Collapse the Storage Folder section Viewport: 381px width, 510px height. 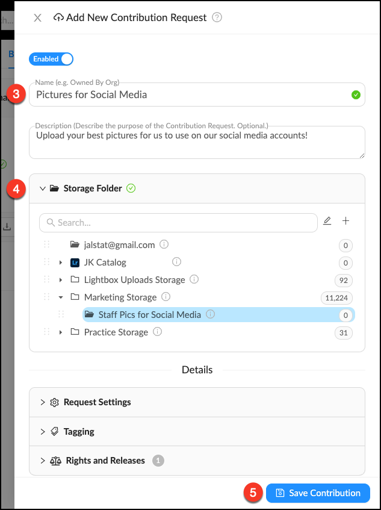(43, 188)
